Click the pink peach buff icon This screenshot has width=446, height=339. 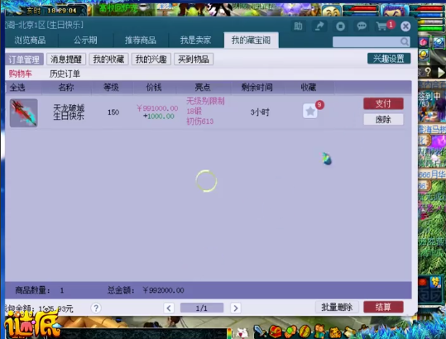point(424,43)
